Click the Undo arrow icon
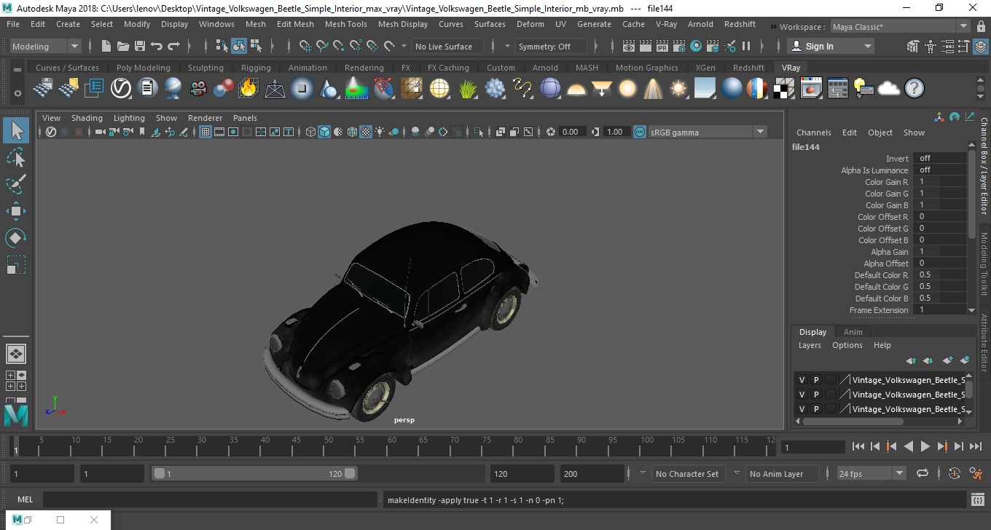The image size is (991, 530). point(156,46)
